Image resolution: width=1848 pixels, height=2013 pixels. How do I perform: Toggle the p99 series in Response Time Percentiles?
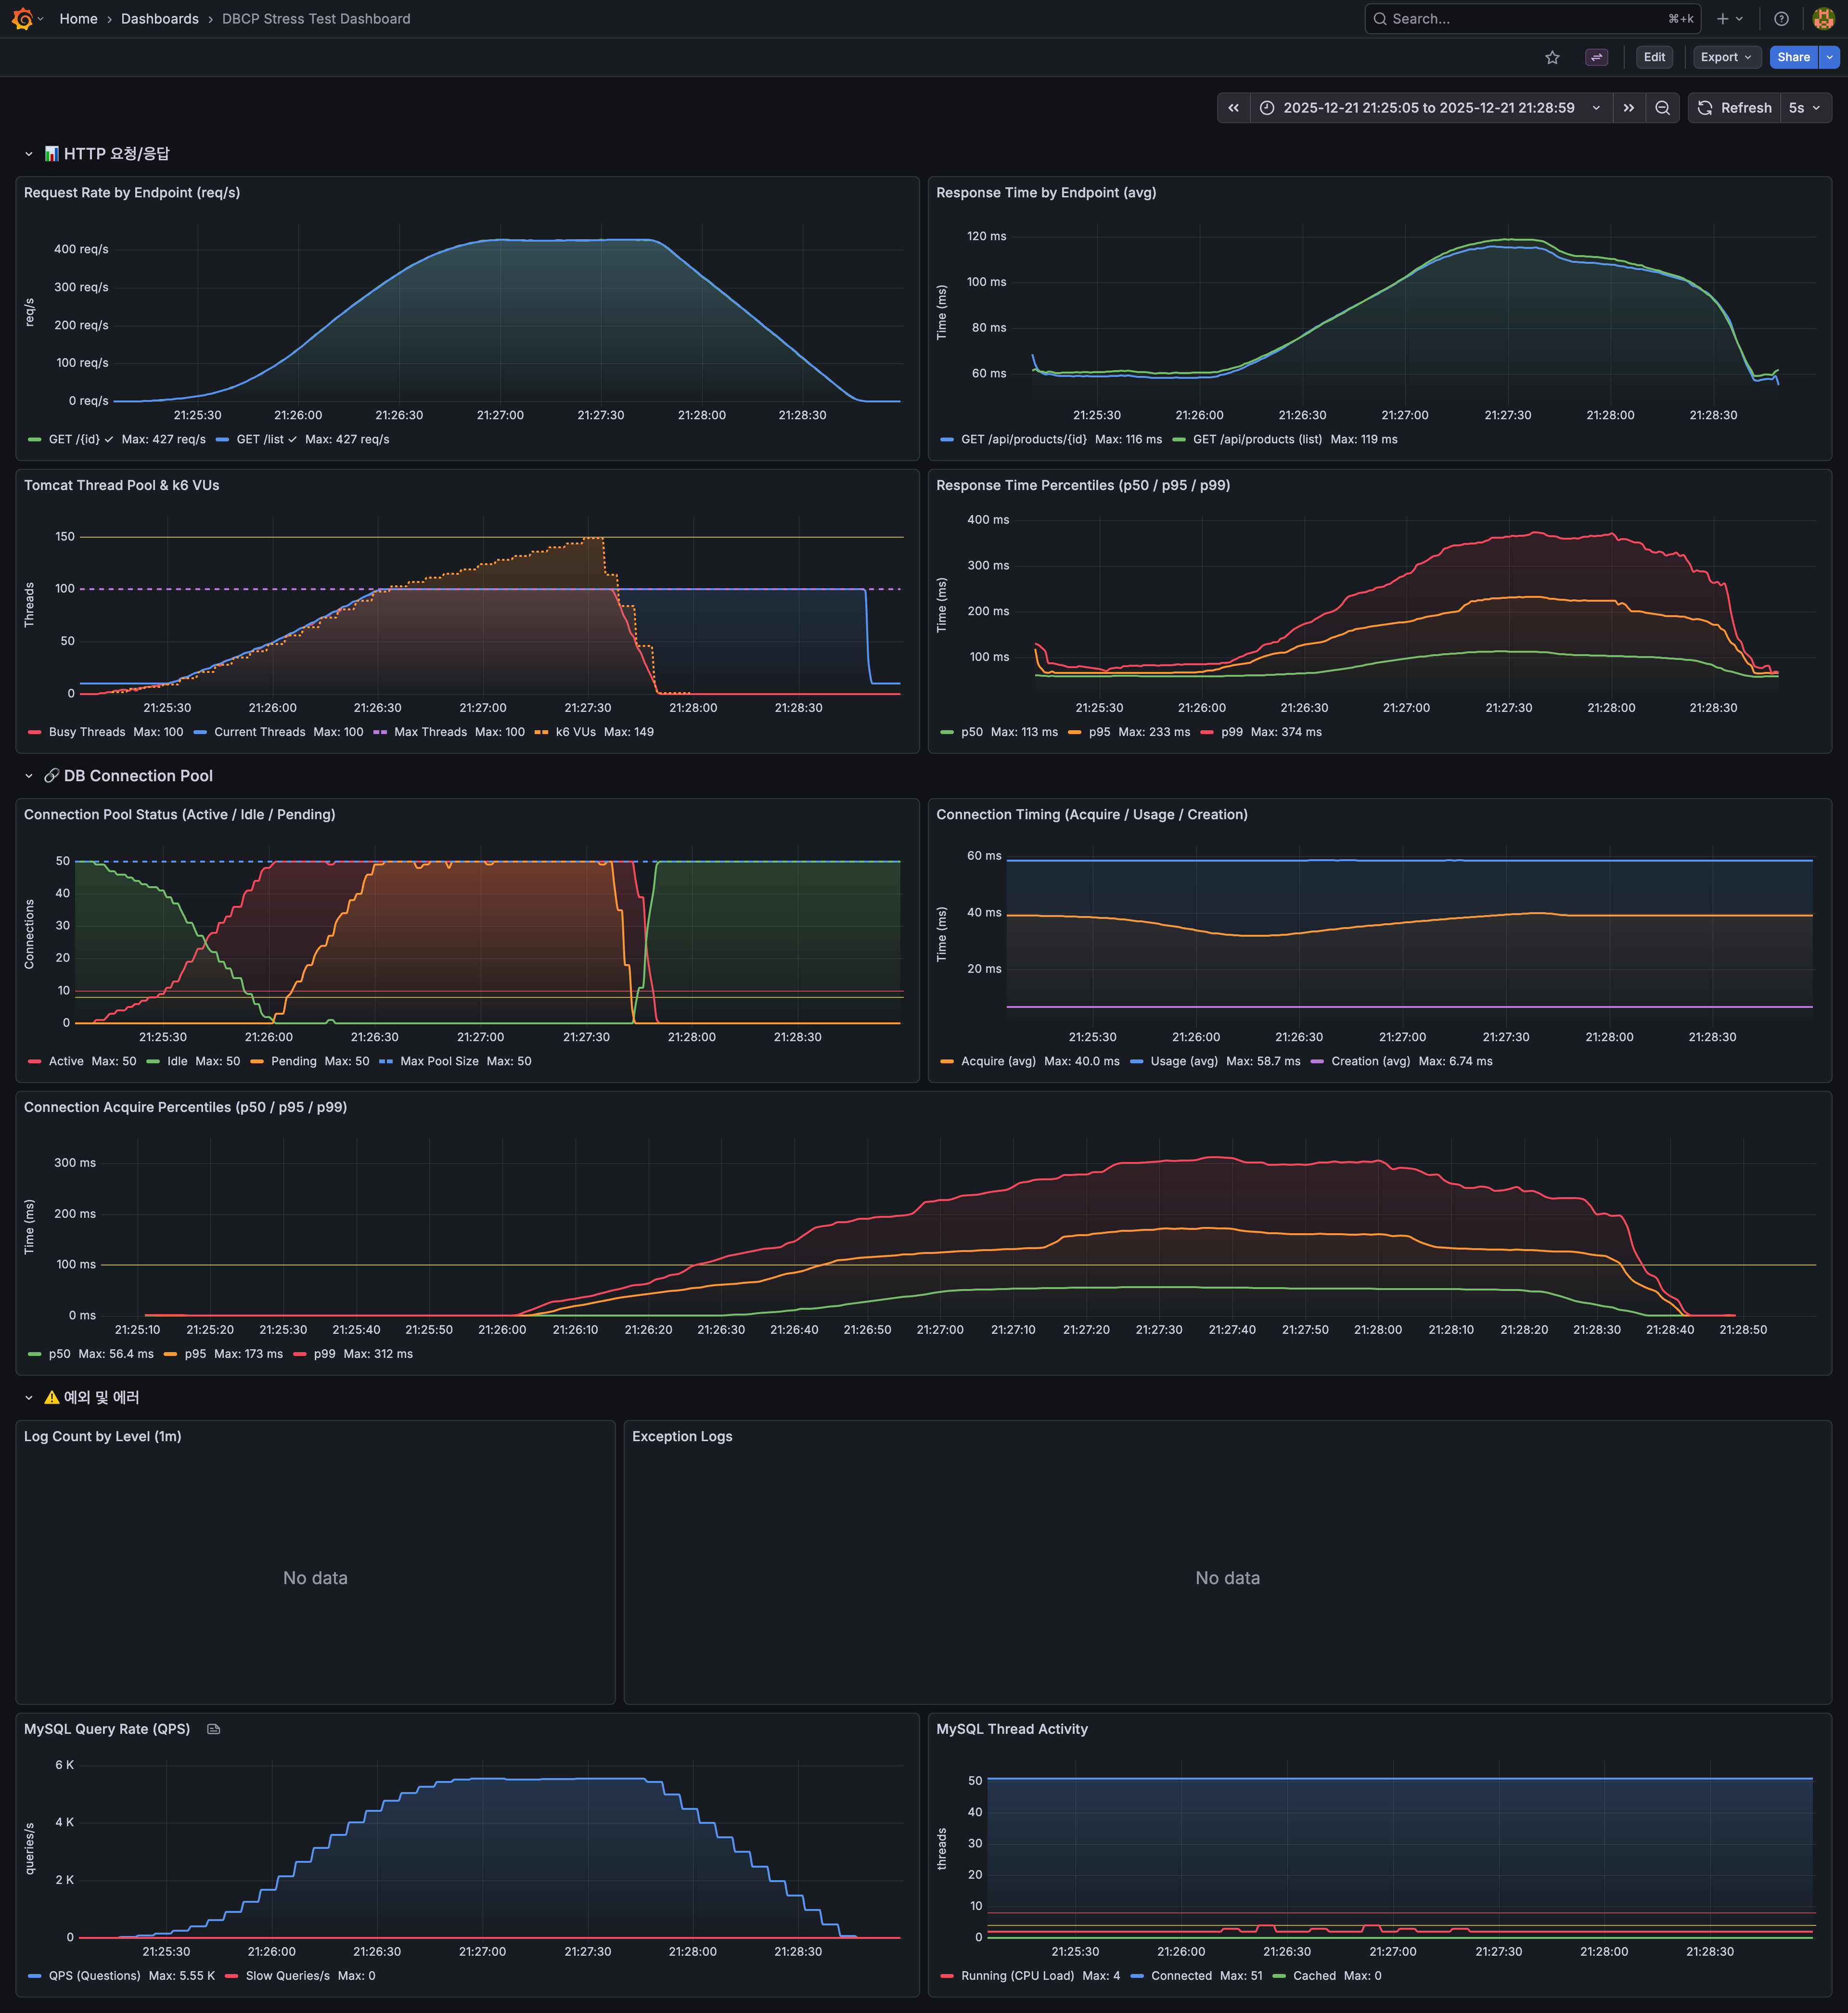click(1231, 732)
